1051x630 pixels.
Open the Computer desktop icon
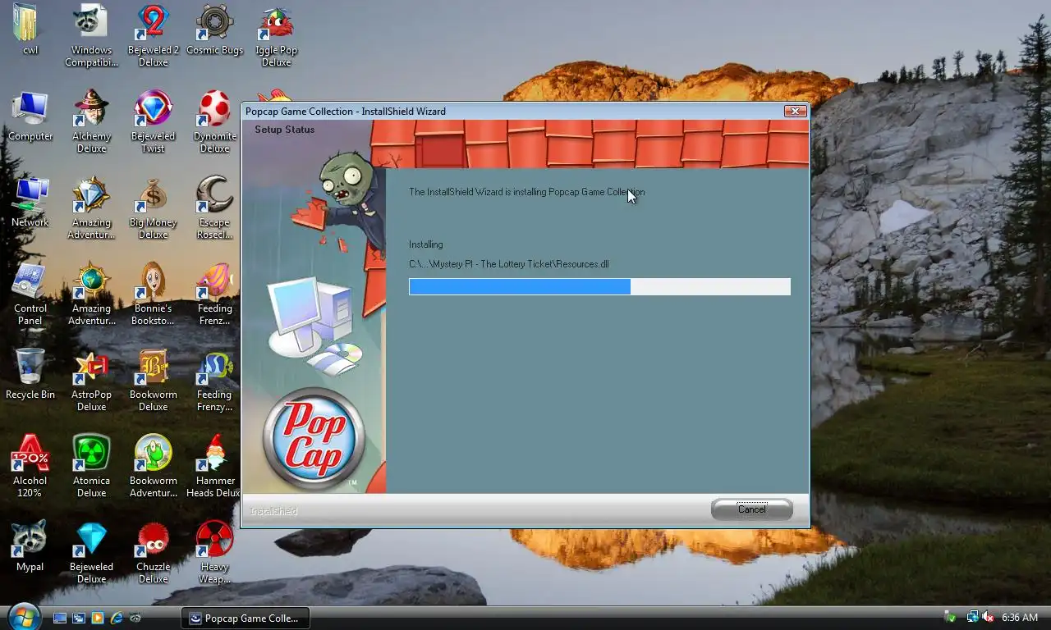30,116
